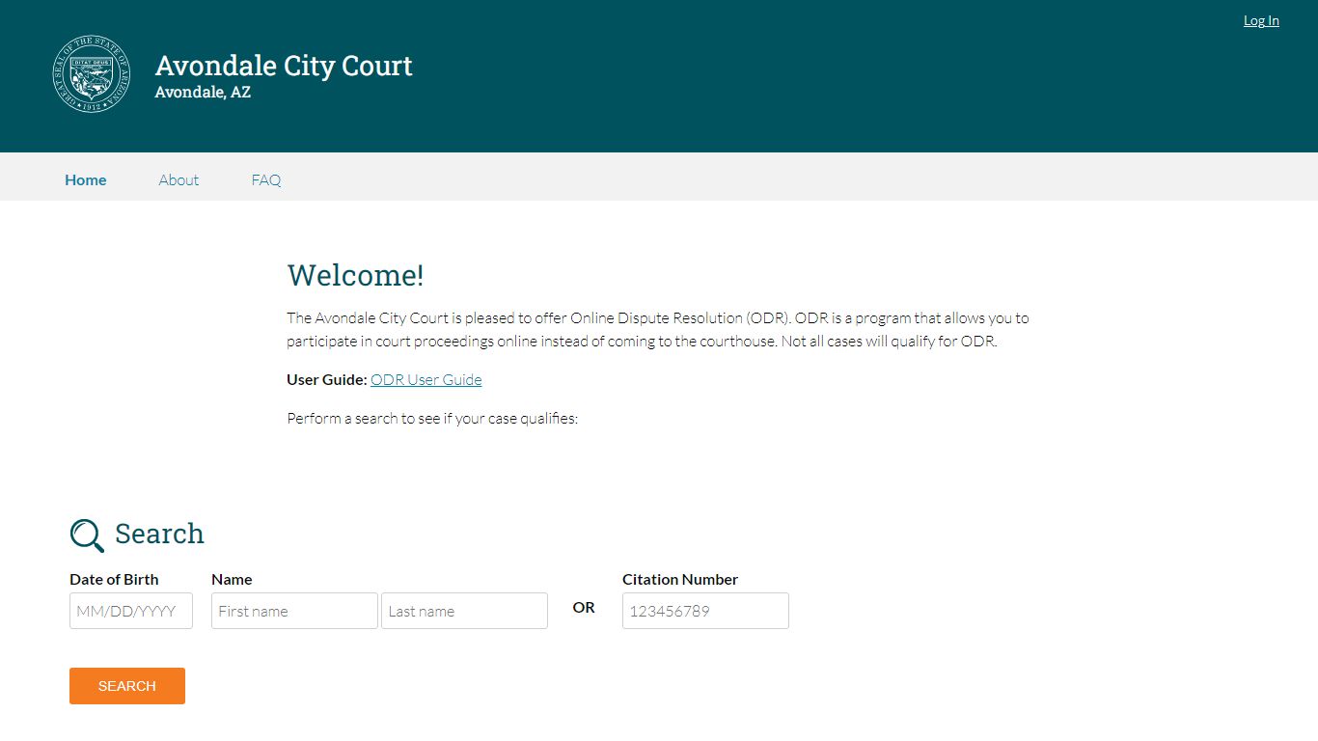Click the First name input field
The width and height of the screenshot is (1318, 741).
click(294, 611)
